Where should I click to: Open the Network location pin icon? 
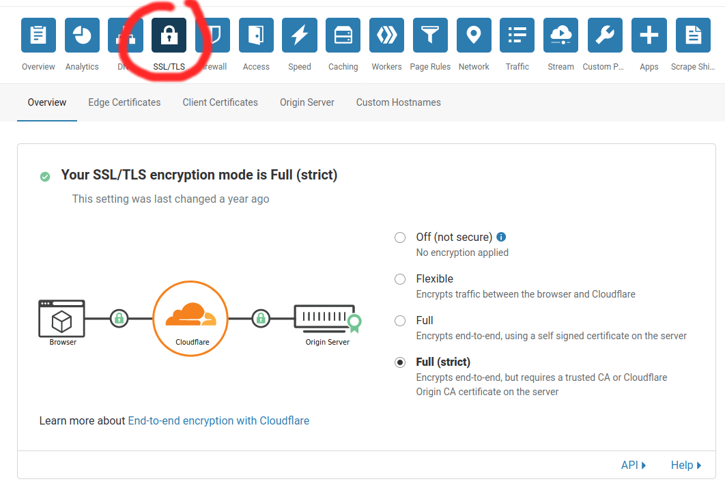point(474,35)
